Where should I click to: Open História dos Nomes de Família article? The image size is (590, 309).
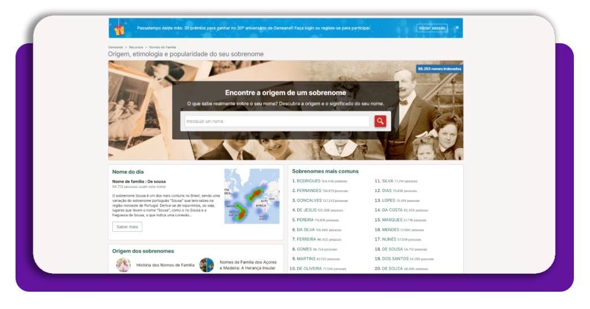point(165,265)
